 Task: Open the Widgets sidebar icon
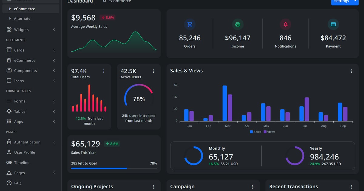(x=9, y=30)
